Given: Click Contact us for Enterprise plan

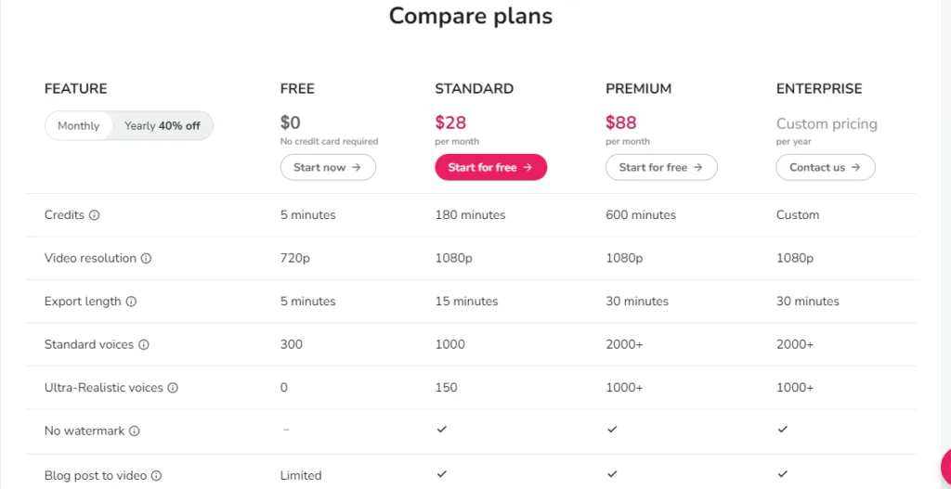Looking at the screenshot, I should click(x=826, y=167).
